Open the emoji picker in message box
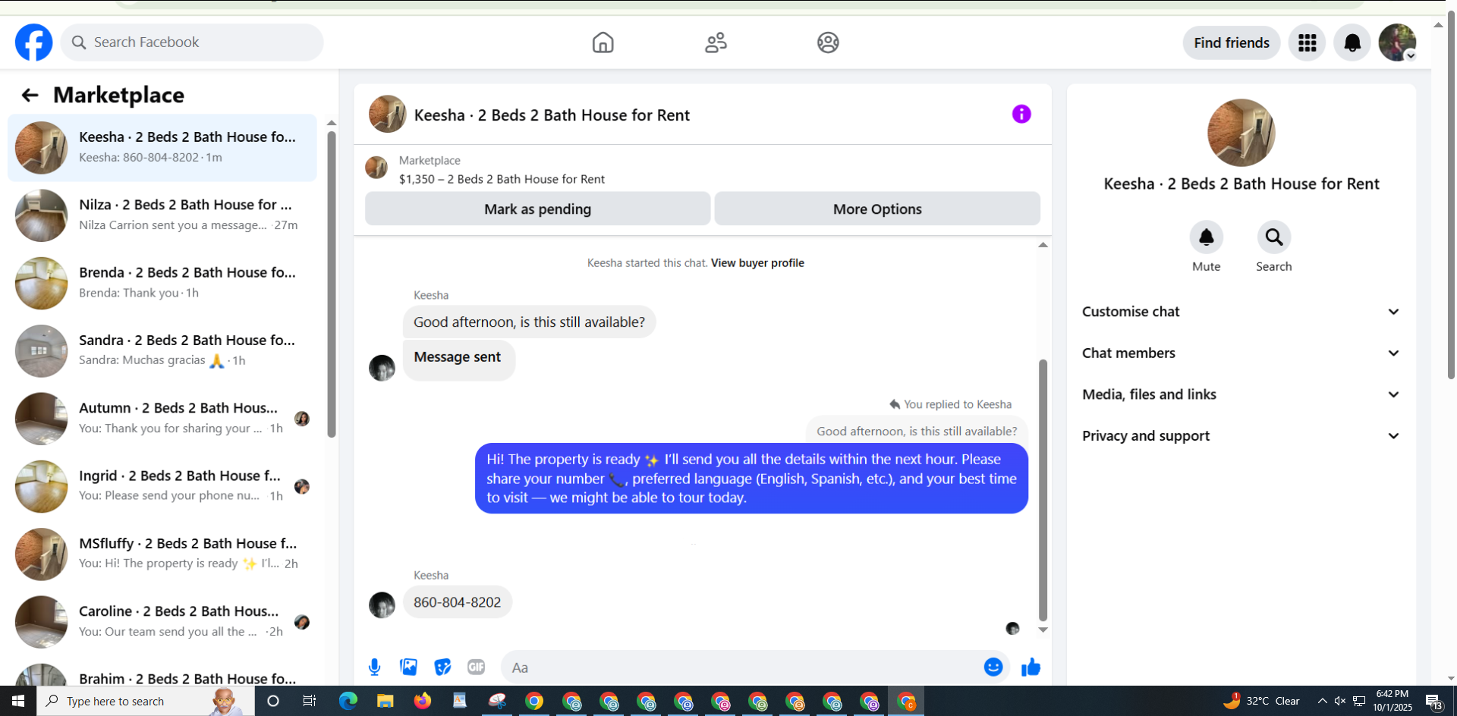 993,667
